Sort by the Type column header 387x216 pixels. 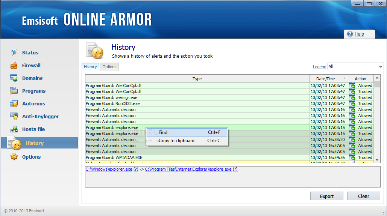pos(197,79)
